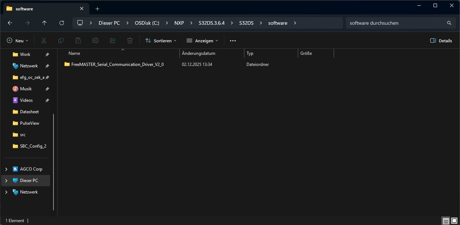
Task: Click the Dateiordner type cell
Action: 258,64
